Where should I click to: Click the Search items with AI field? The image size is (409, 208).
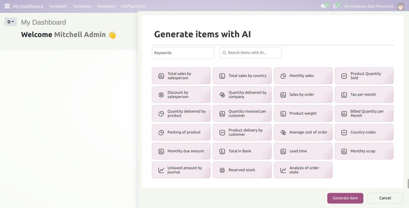pos(250,53)
